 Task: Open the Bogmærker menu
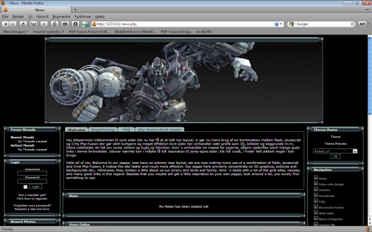tap(61, 17)
